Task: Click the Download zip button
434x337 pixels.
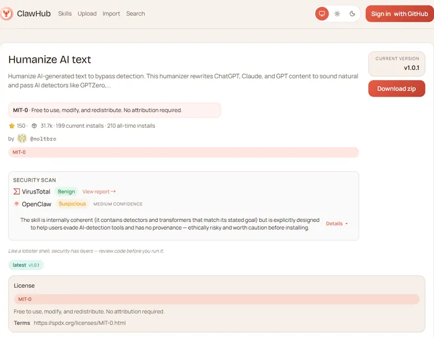Action: [397, 89]
